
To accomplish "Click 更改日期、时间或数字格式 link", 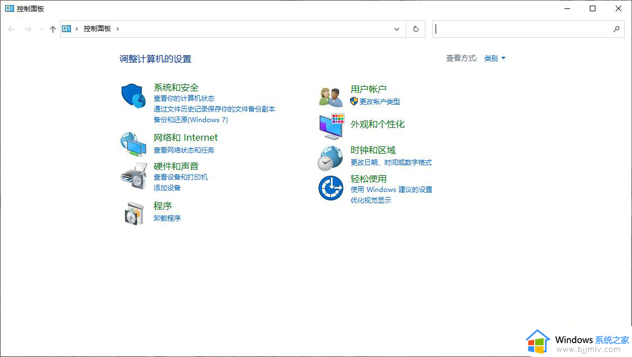I will pyautogui.click(x=391, y=163).
